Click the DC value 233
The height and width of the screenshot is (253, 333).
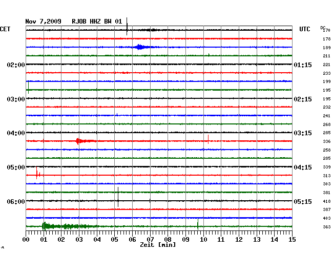(x=327, y=73)
